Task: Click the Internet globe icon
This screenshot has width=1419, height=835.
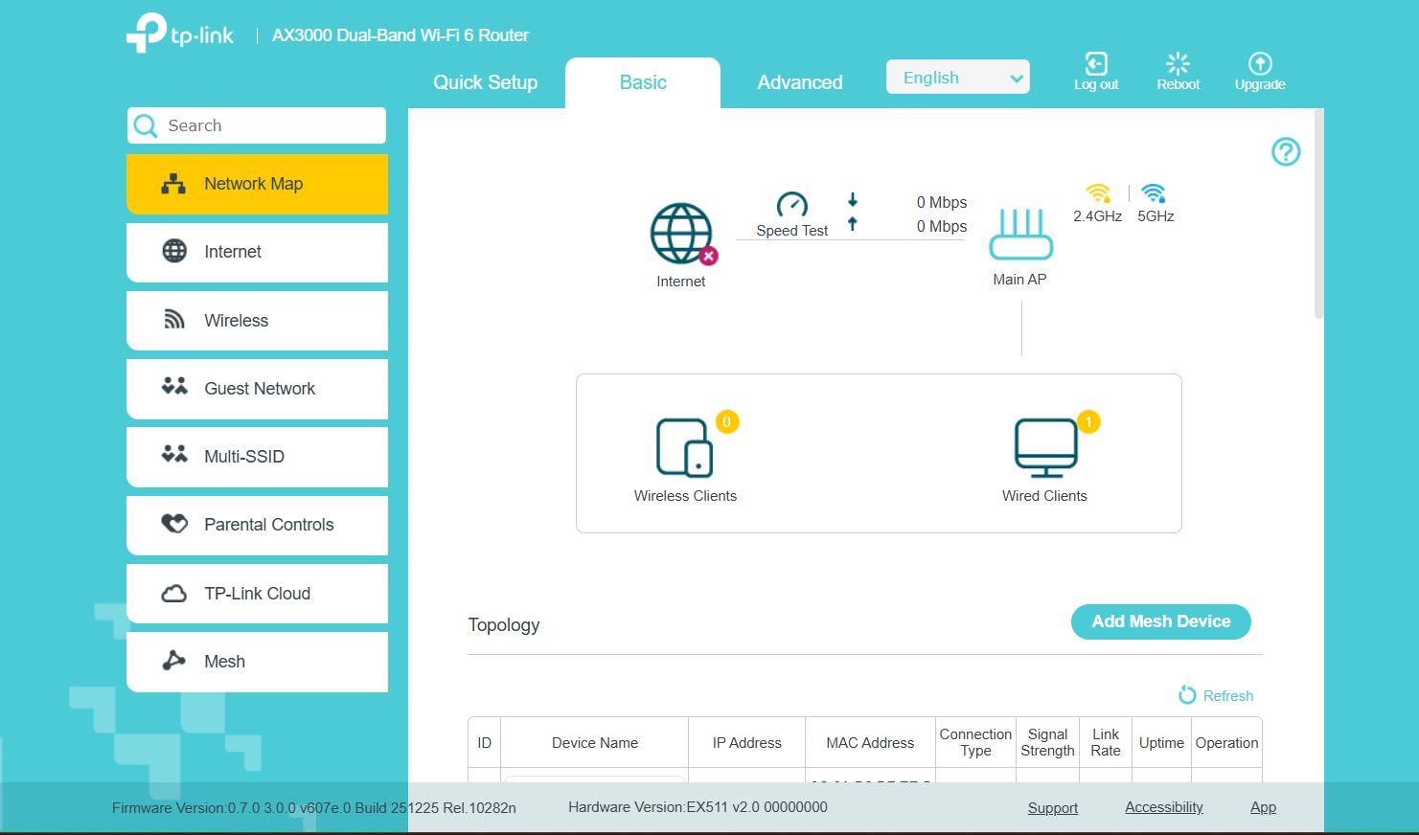Action: point(681,234)
